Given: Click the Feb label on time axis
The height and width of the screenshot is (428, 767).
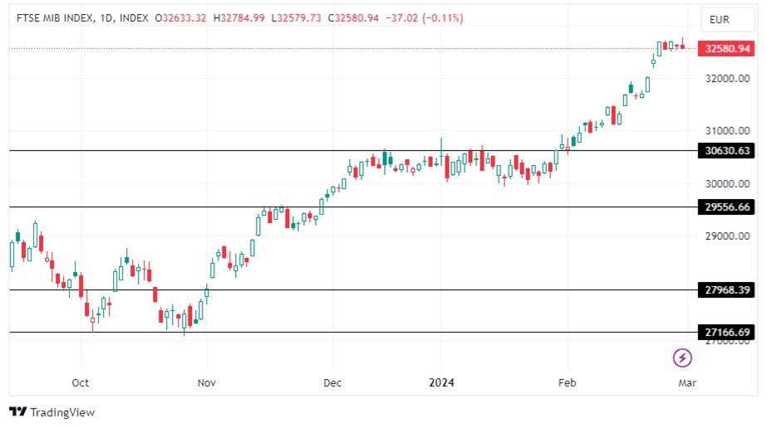Looking at the screenshot, I should [x=567, y=382].
